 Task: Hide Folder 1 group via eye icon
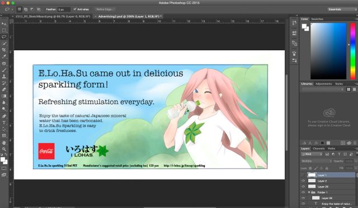pyautogui.click(x=303, y=192)
